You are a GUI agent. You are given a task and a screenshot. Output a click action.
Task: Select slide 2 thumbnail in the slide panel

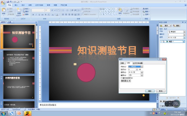coord(19,62)
